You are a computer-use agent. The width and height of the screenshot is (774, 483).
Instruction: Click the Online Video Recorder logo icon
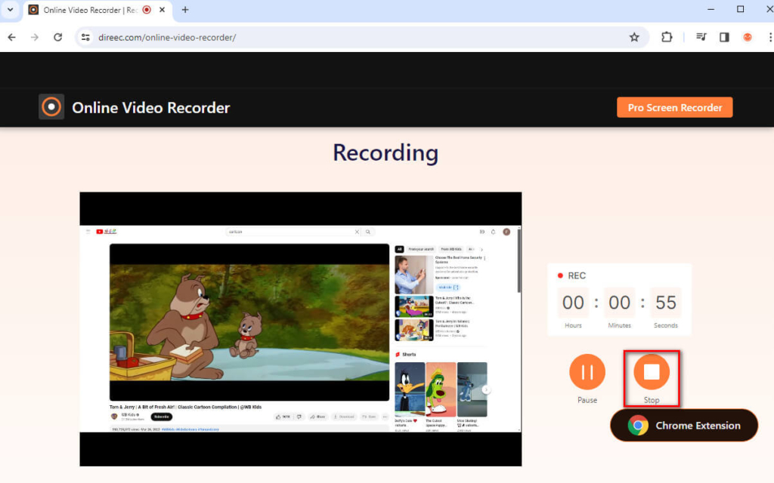click(x=51, y=107)
